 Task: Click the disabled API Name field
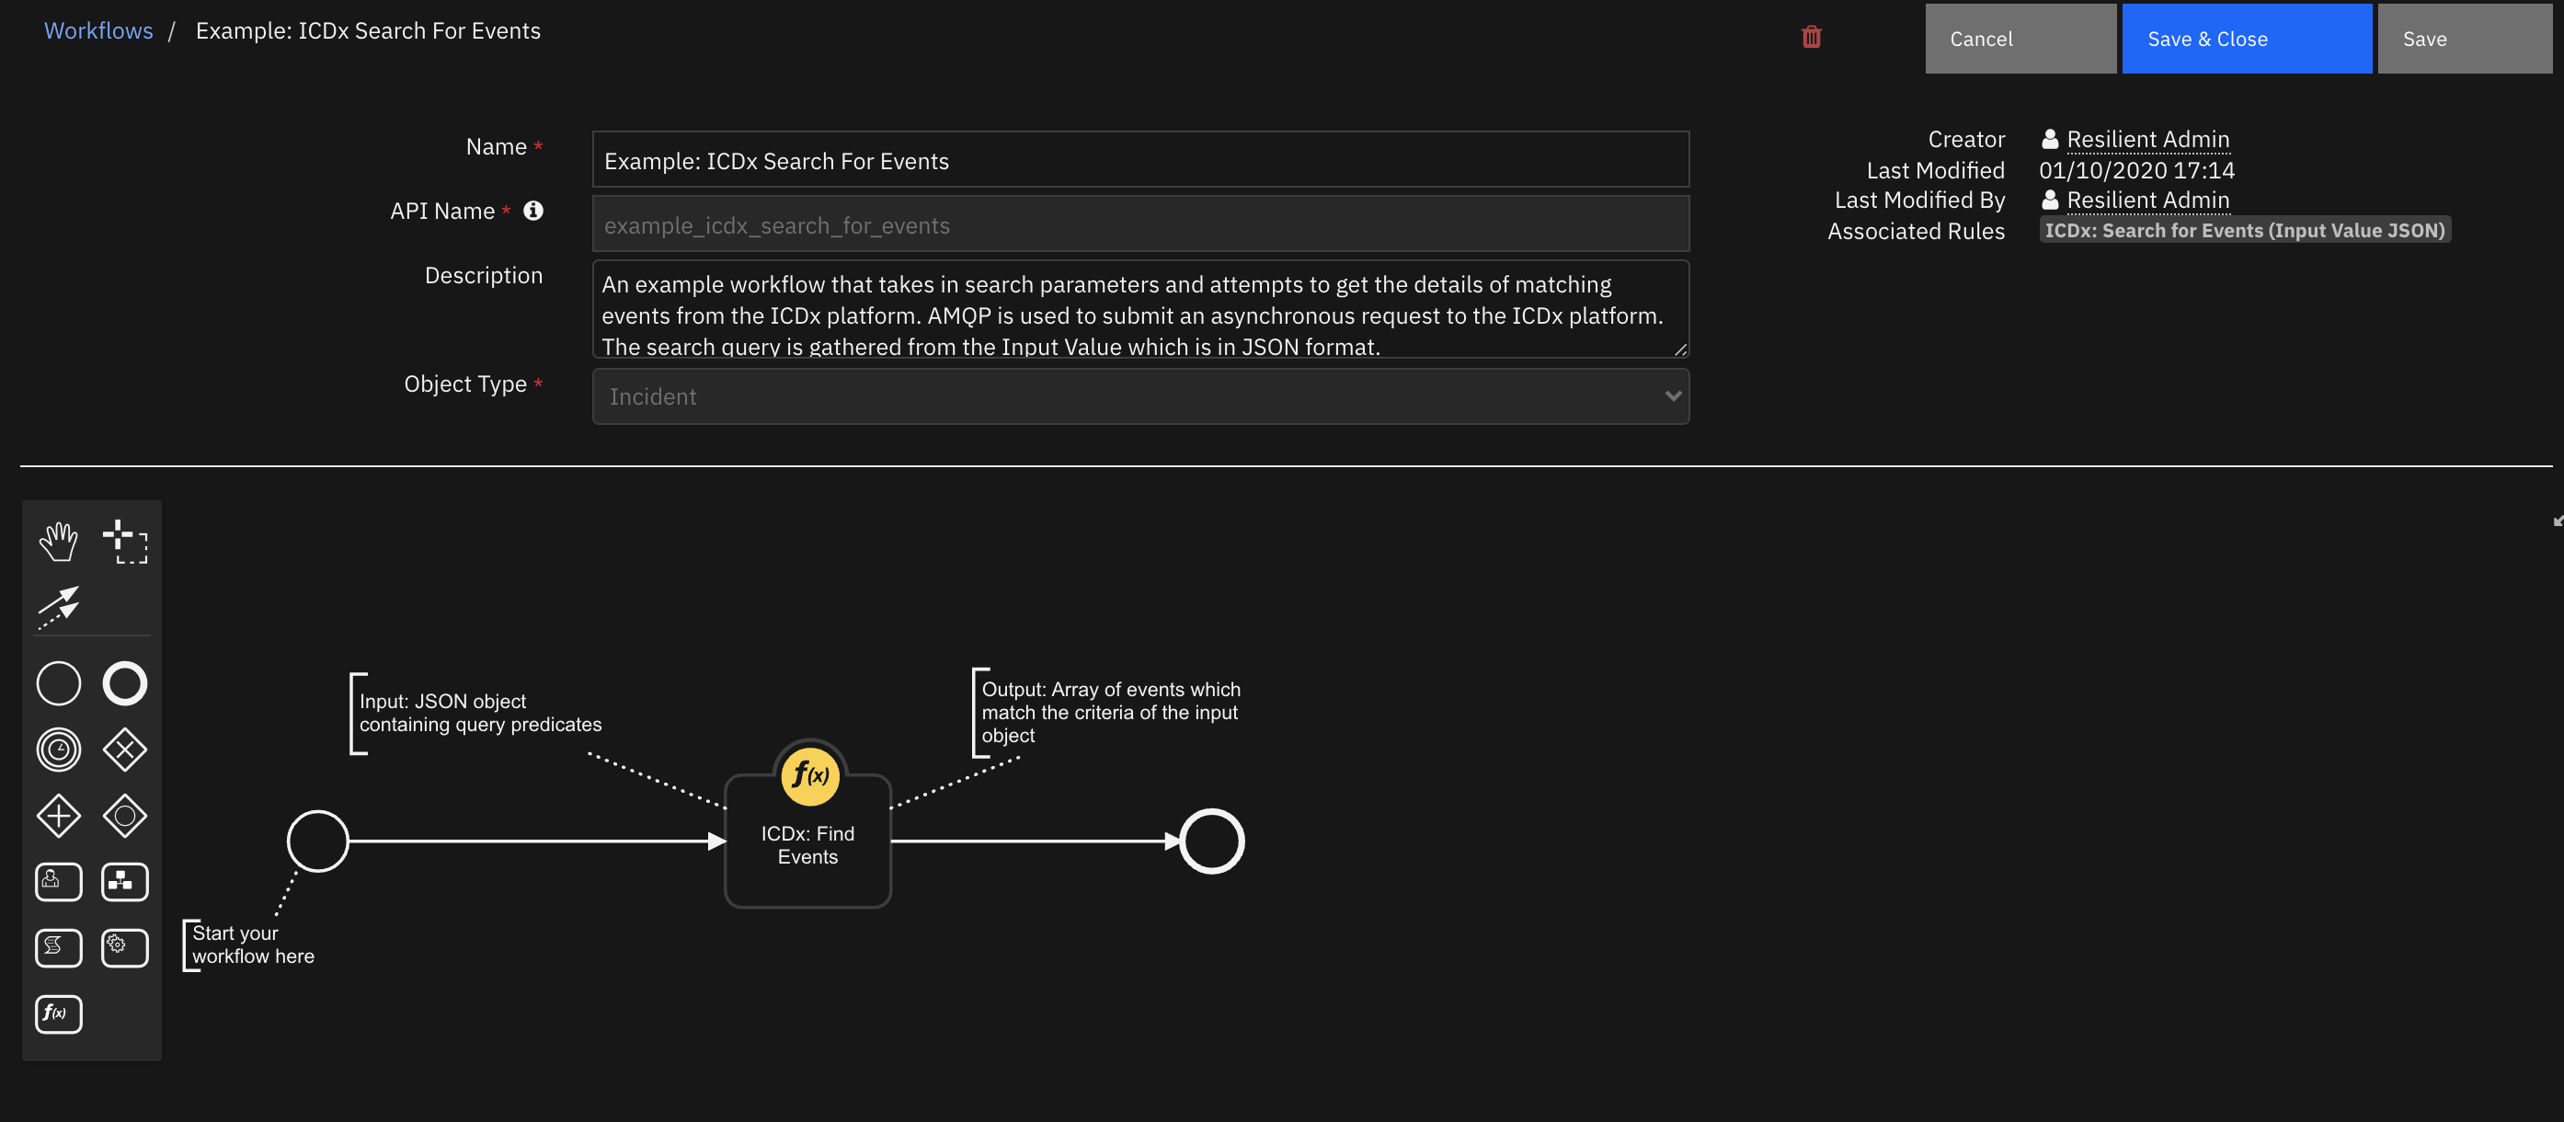pyautogui.click(x=1140, y=224)
